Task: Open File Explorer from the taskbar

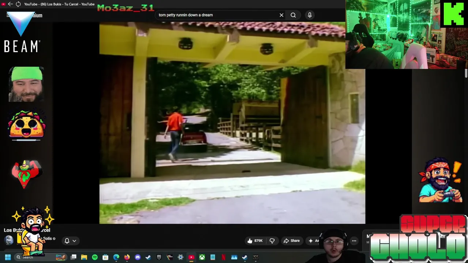Action: click(84, 257)
